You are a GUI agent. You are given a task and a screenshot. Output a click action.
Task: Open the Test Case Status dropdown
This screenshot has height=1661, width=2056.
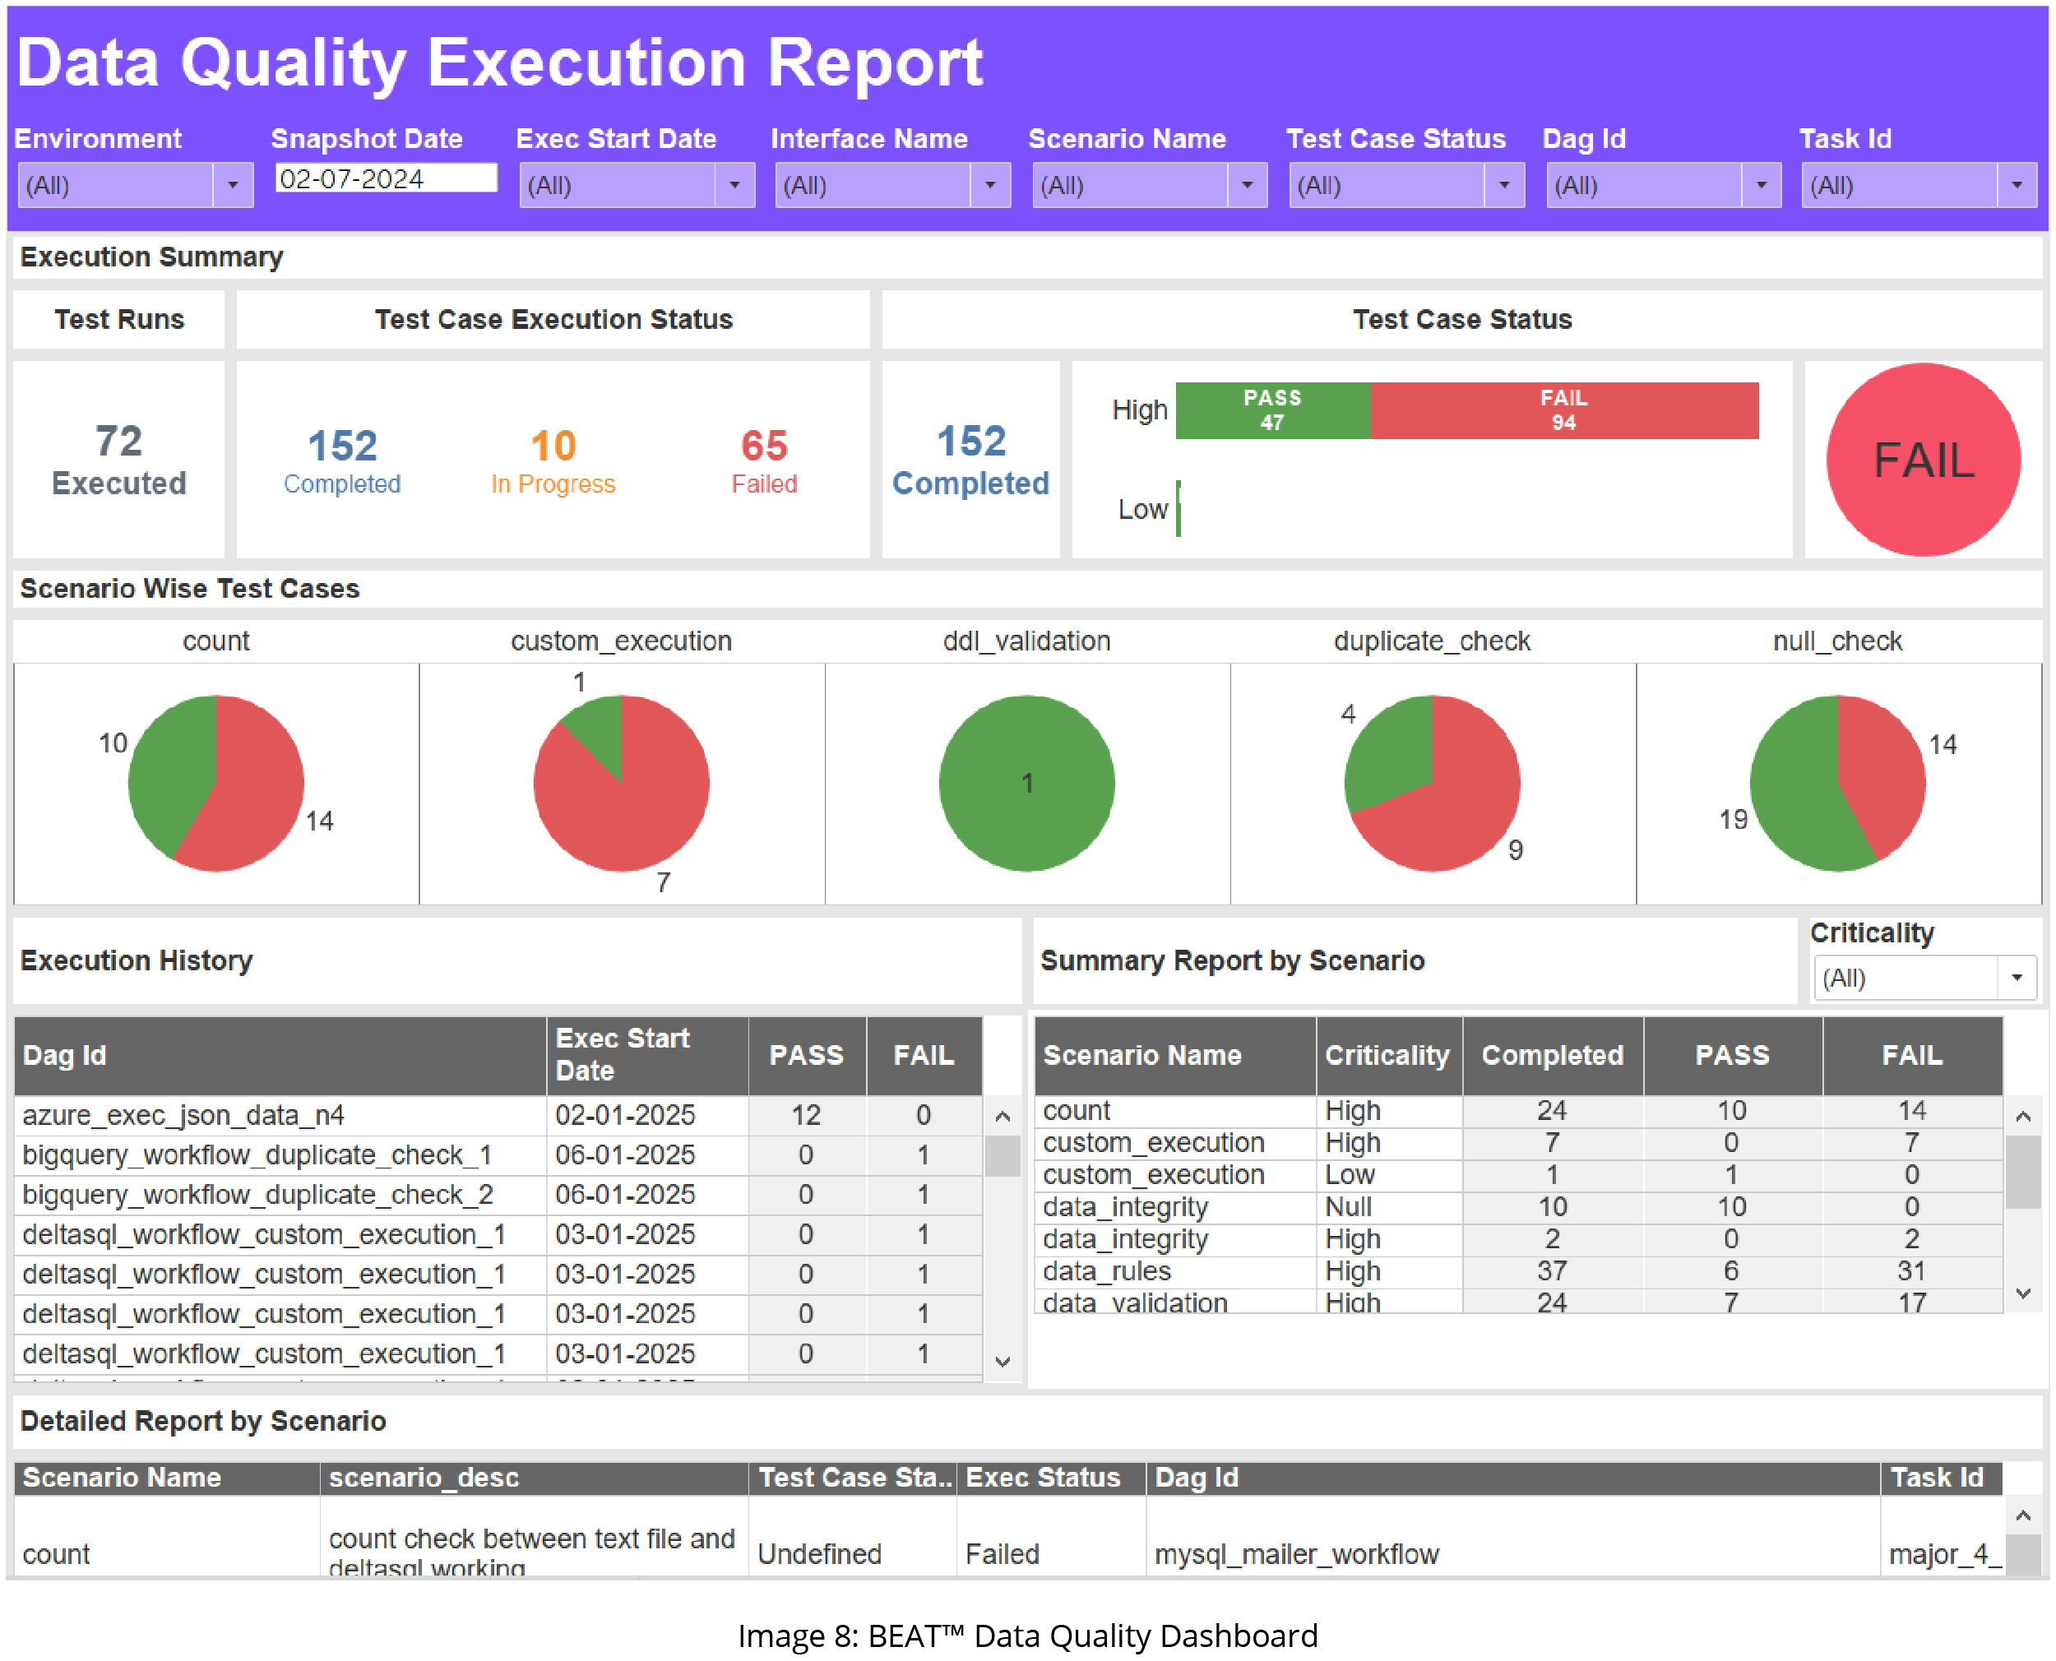coord(1504,186)
